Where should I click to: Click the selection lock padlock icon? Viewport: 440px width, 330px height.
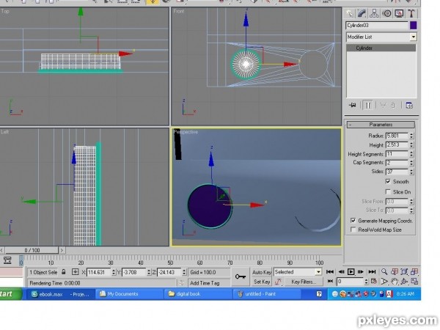[x=64, y=271]
